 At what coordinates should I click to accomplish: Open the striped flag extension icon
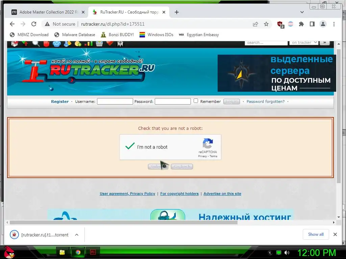coord(291,24)
